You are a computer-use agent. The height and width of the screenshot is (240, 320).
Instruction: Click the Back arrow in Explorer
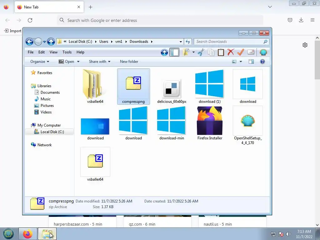pyautogui.click(x=29, y=42)
